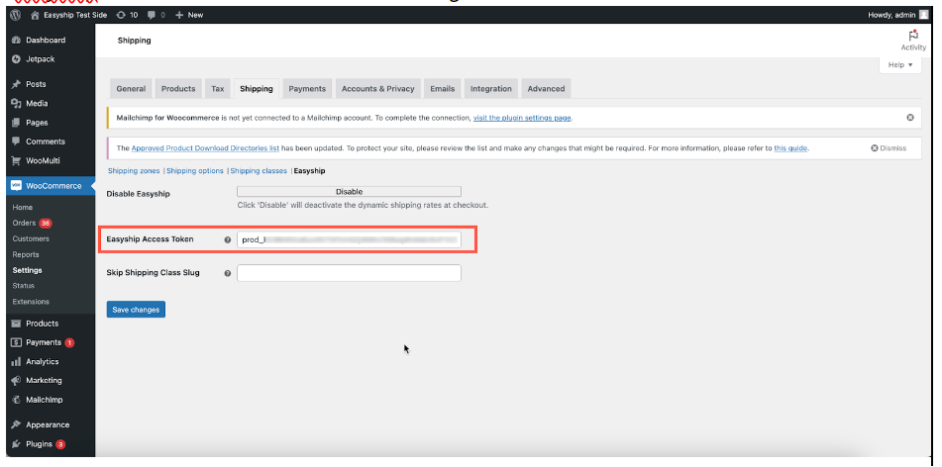Viewport: 942px width, 467px height.
Task: Click help icon beside Easyship Access Token
Action: coord(228,239)
